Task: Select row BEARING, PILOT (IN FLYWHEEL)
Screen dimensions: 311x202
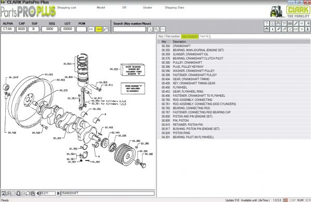Action: 234,137
